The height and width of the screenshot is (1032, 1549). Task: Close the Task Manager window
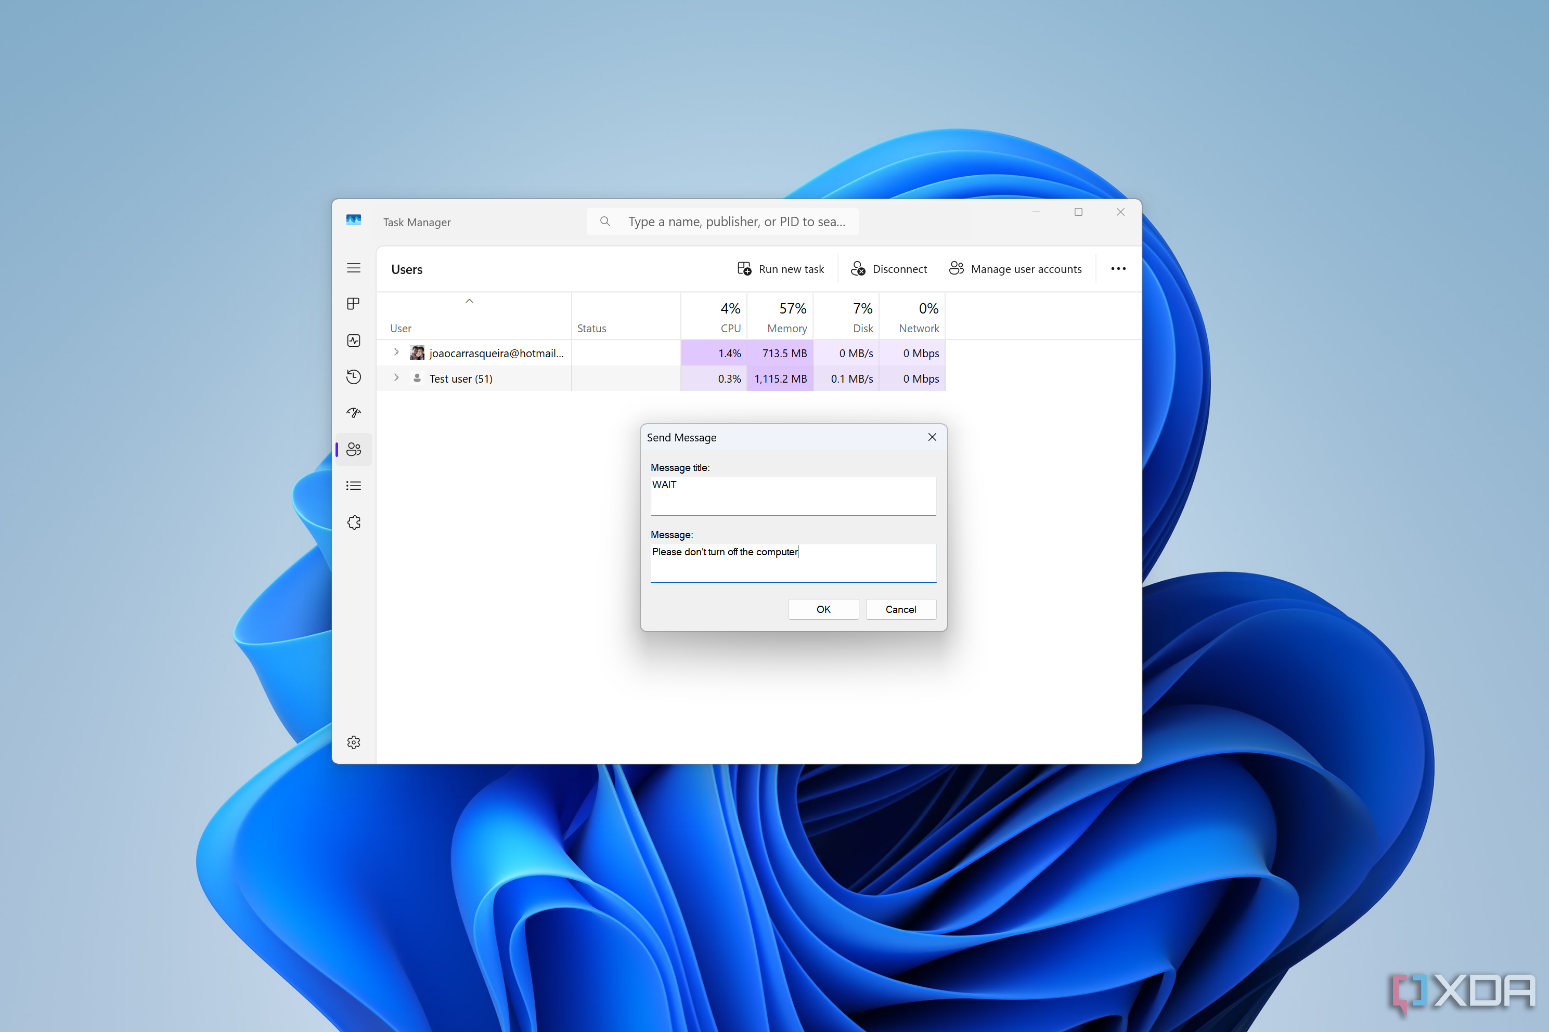coord(1120,212)
